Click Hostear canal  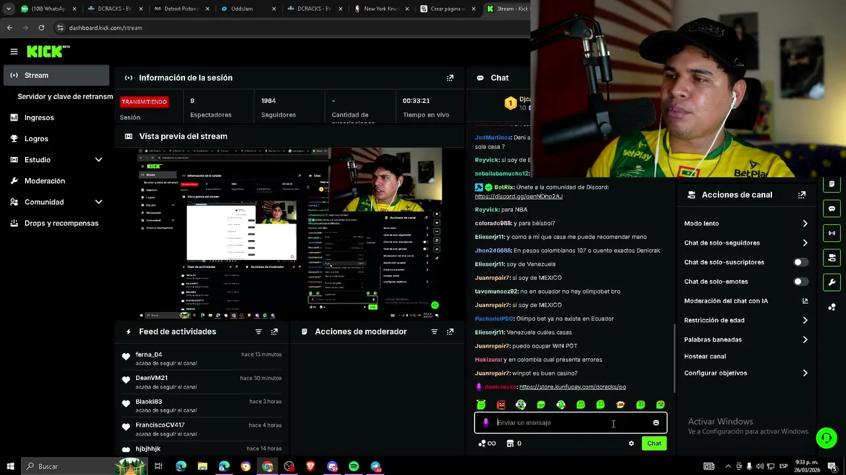pyautogui.click(x=705, y=356)
